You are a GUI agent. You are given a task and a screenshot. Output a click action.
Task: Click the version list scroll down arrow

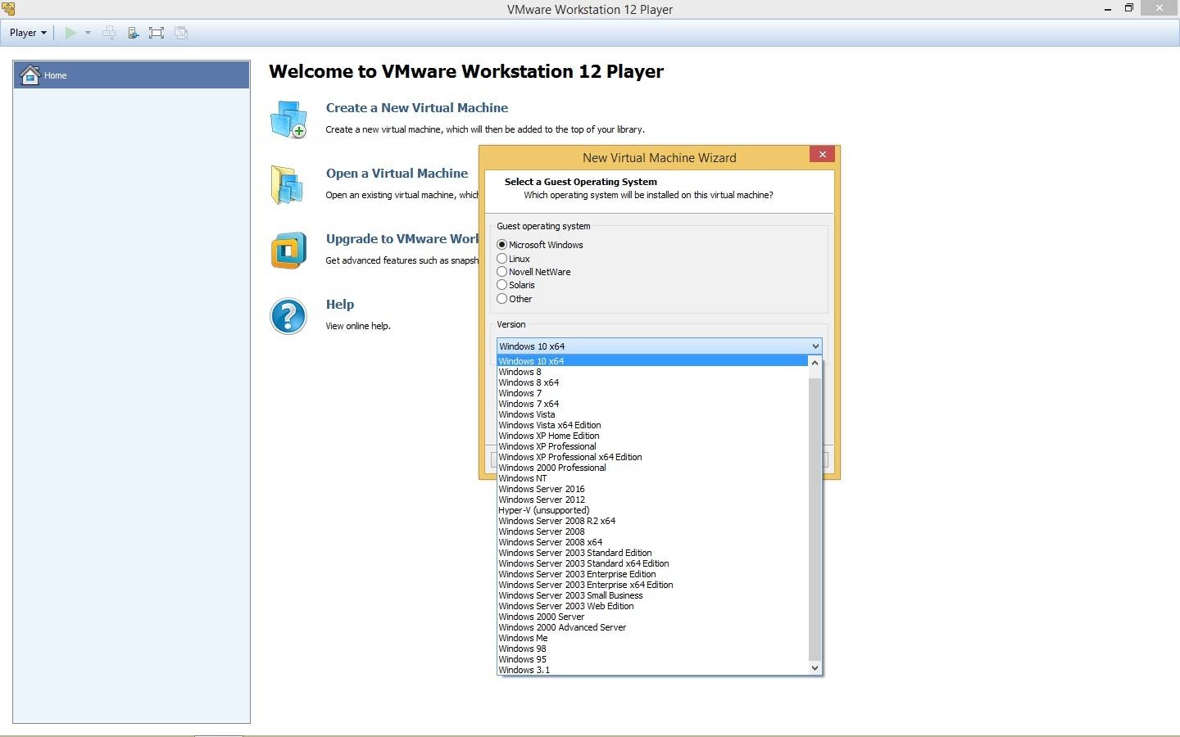click(x=815, y=668)
